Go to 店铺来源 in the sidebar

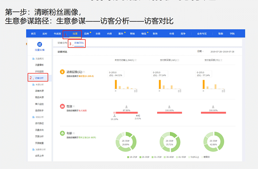click(39, 91)
